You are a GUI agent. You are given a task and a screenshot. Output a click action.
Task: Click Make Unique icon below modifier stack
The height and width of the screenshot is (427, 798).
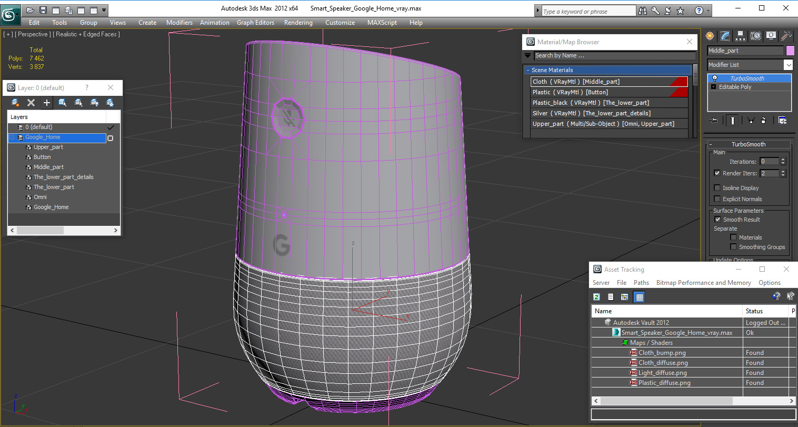pyautogui.click(x=751, y=121)
